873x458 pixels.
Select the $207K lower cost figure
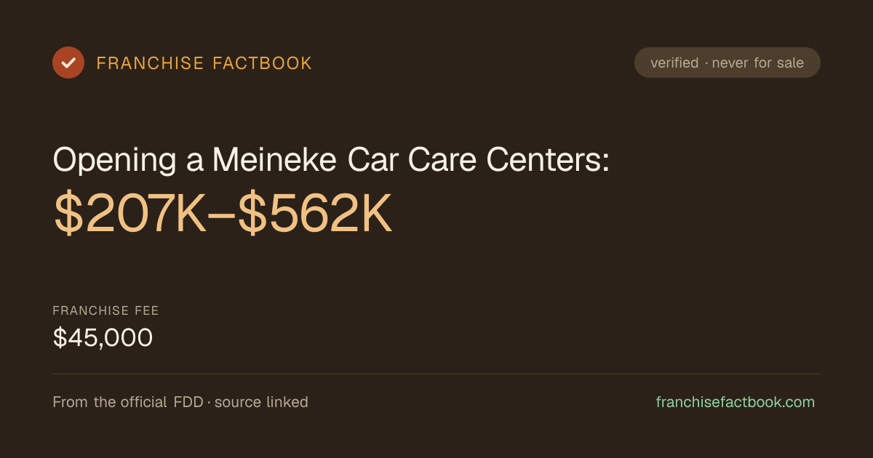click(131, 214)
